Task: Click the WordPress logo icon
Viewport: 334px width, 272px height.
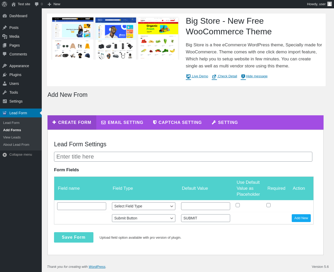Action: point(4,4)
